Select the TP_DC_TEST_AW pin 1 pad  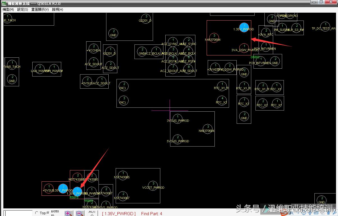(325, 26)
